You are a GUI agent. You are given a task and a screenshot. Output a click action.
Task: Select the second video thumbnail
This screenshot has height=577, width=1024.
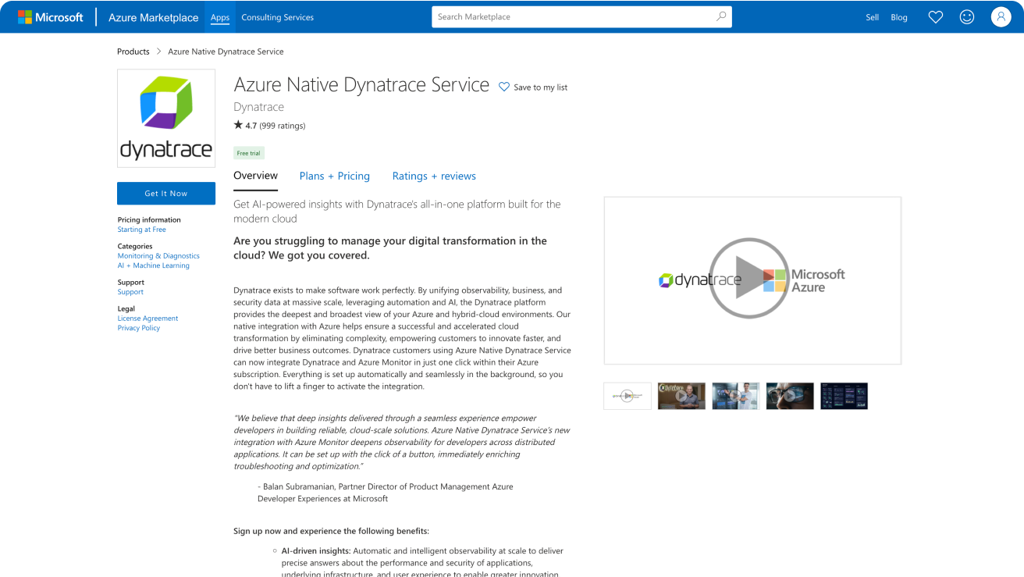[x=681, y=396]
